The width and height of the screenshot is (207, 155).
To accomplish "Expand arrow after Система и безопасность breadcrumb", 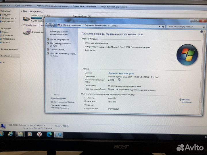I will click(109, 26).
